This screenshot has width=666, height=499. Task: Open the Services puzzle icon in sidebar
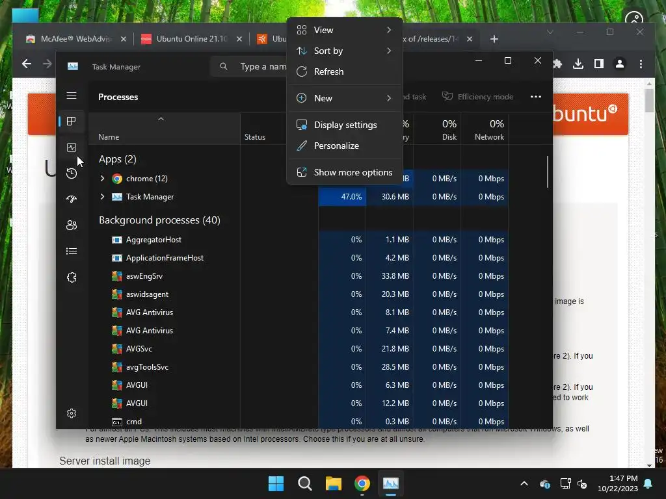point(72,277)
